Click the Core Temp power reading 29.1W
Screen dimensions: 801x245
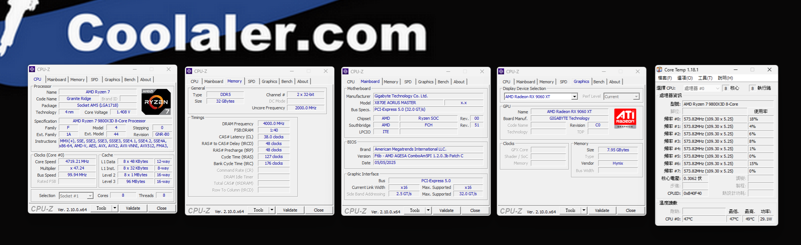tap(766, 219)
